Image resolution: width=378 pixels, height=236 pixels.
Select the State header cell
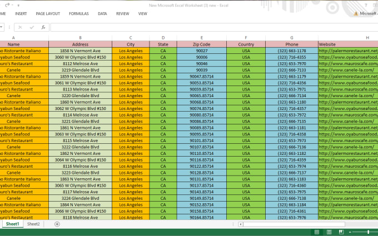(x=163, y=44)
